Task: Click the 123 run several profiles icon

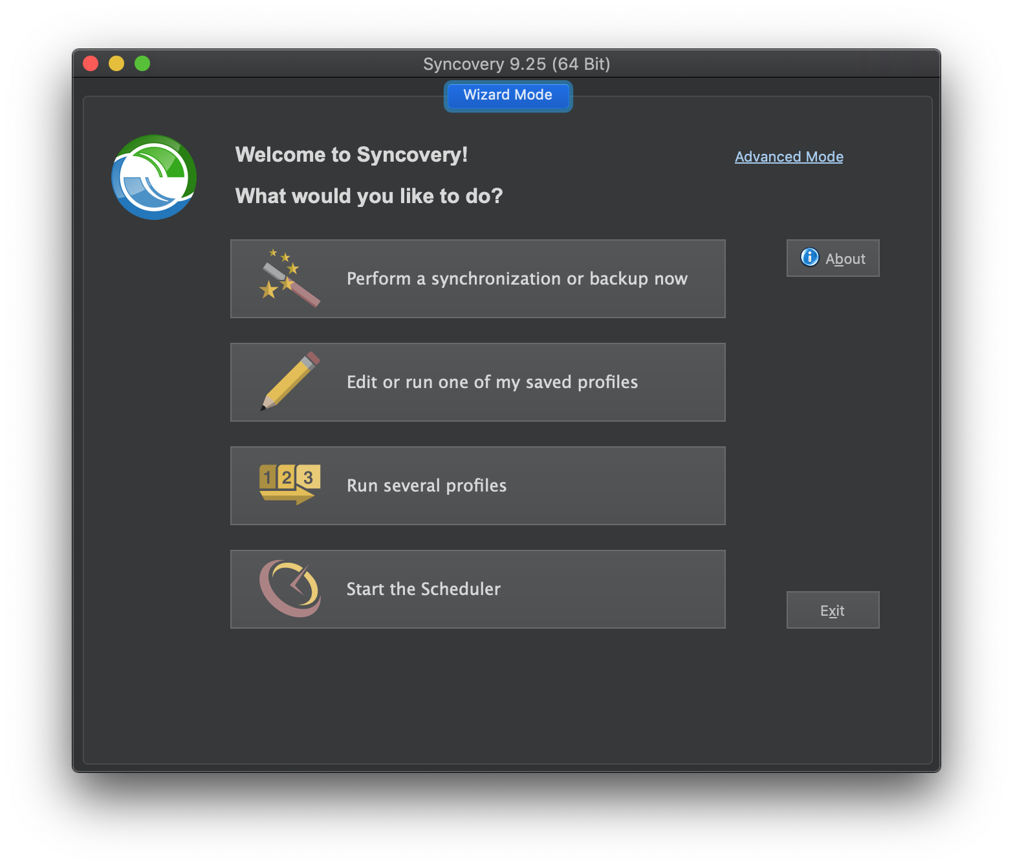Action: tap(290, 484)
